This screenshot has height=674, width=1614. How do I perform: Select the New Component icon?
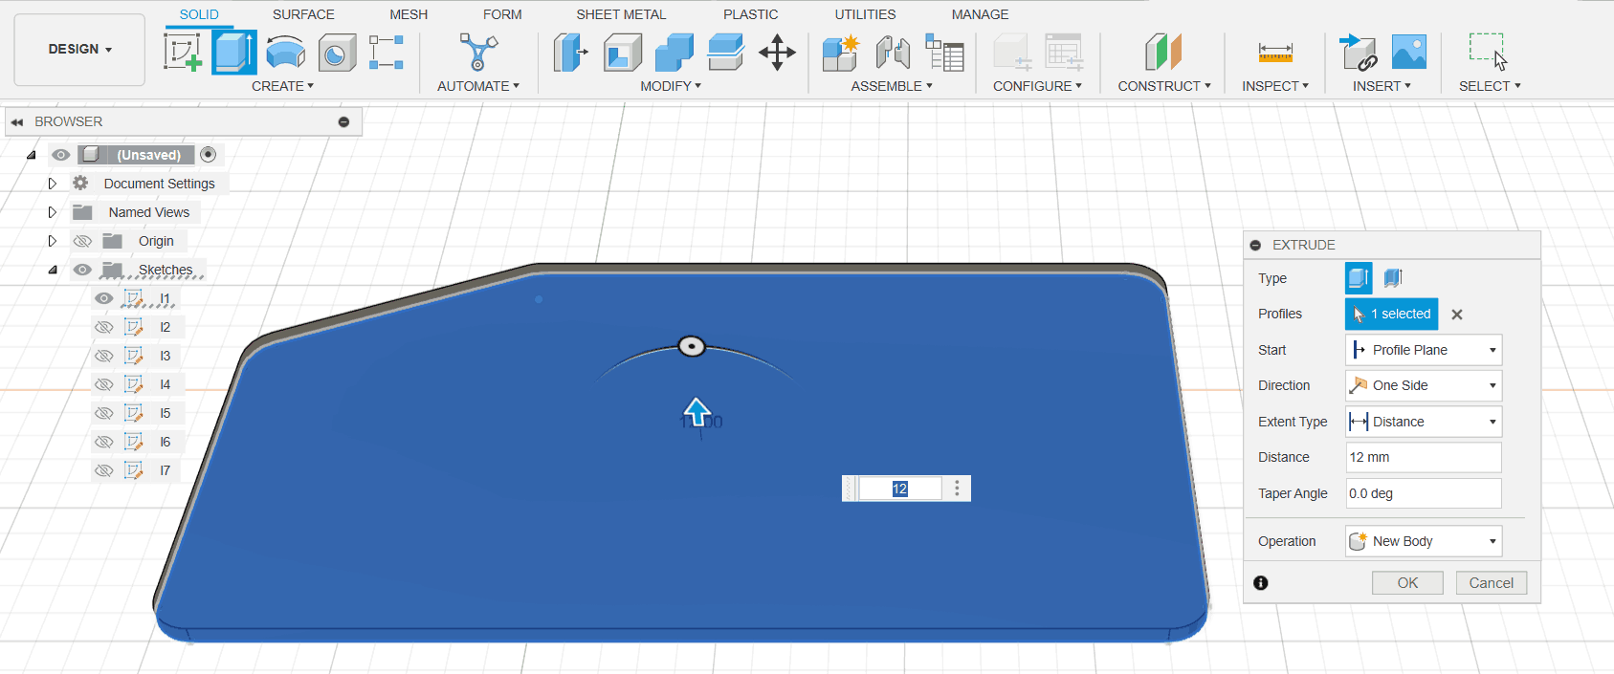(841, 53)
